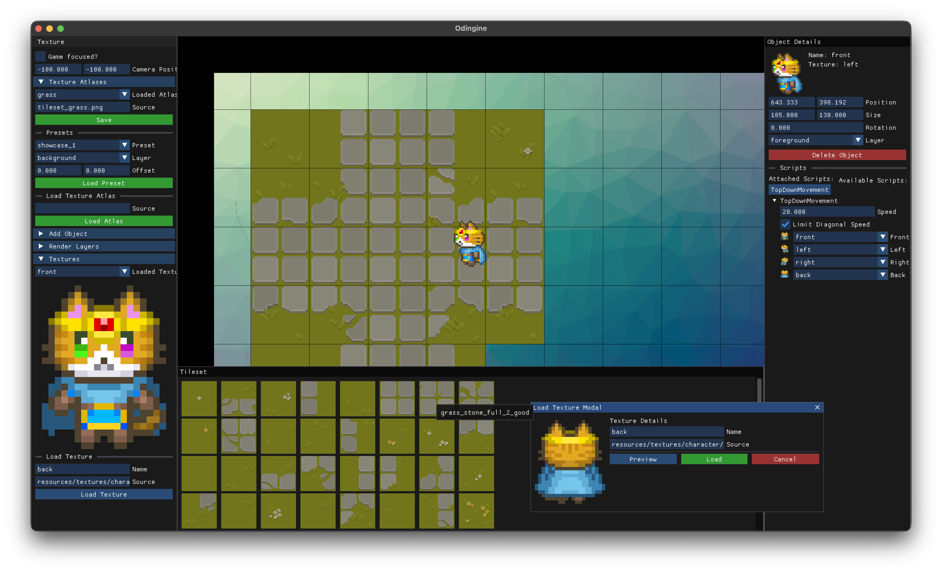This screenshot has width=942, height=572.
Task: Click the back-facing cat sprite icon
Action: [784, 274]
